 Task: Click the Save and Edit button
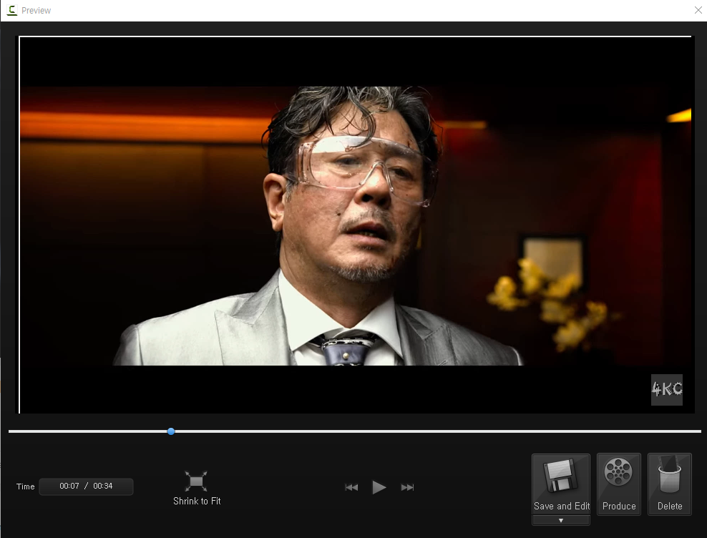coord(561,484)
